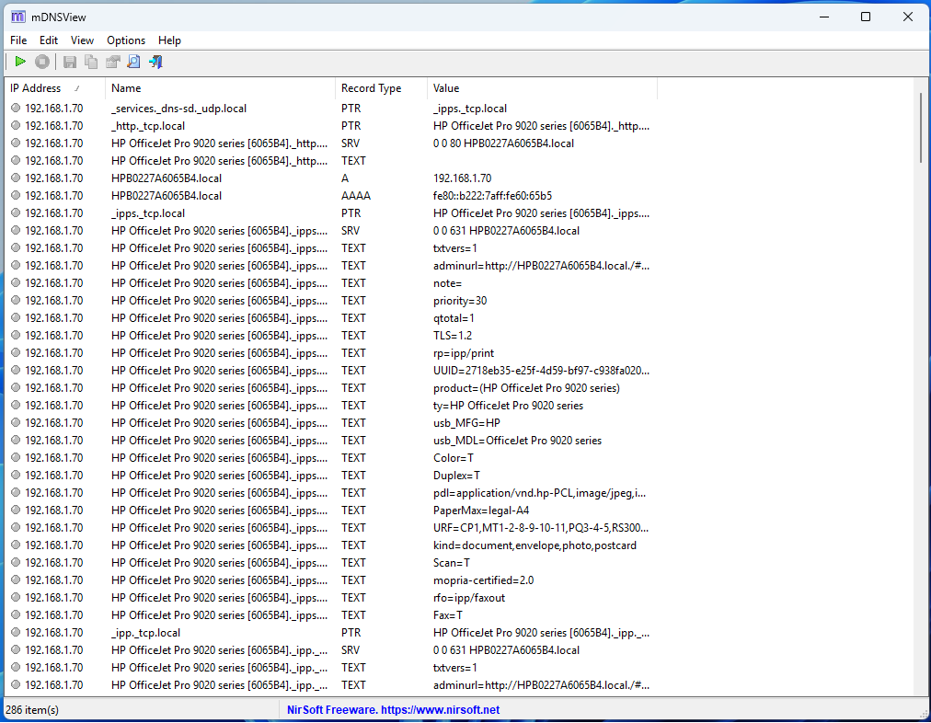
Task: Select the value product=(HP OfficeJet Pro 9020 series)
Action: click(526, 387)
